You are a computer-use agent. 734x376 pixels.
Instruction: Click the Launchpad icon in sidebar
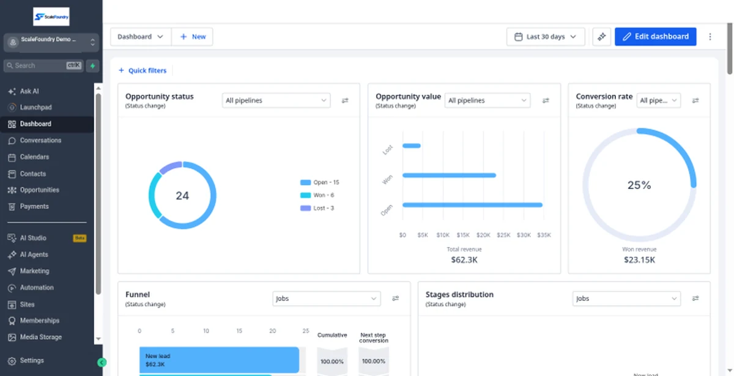click(12, 108)
